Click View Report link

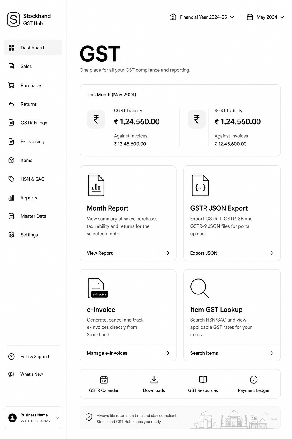[x=100, y=253]
